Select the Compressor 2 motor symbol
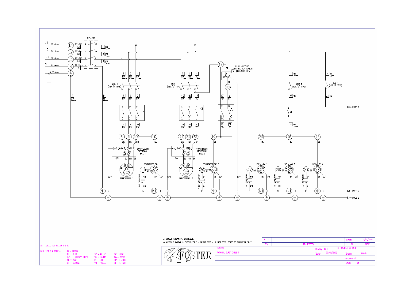This screenshot has height=292, width=414. click(x=186, y=169)
